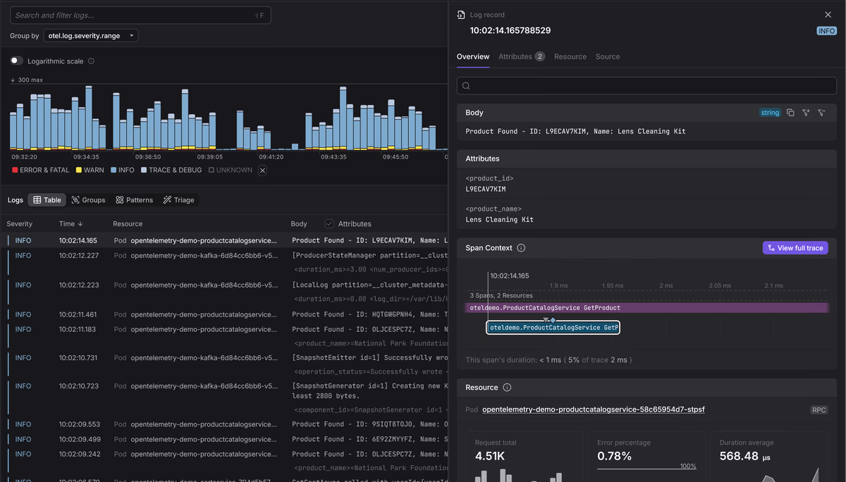Open the Patterns logs view

tap(134, 200)
